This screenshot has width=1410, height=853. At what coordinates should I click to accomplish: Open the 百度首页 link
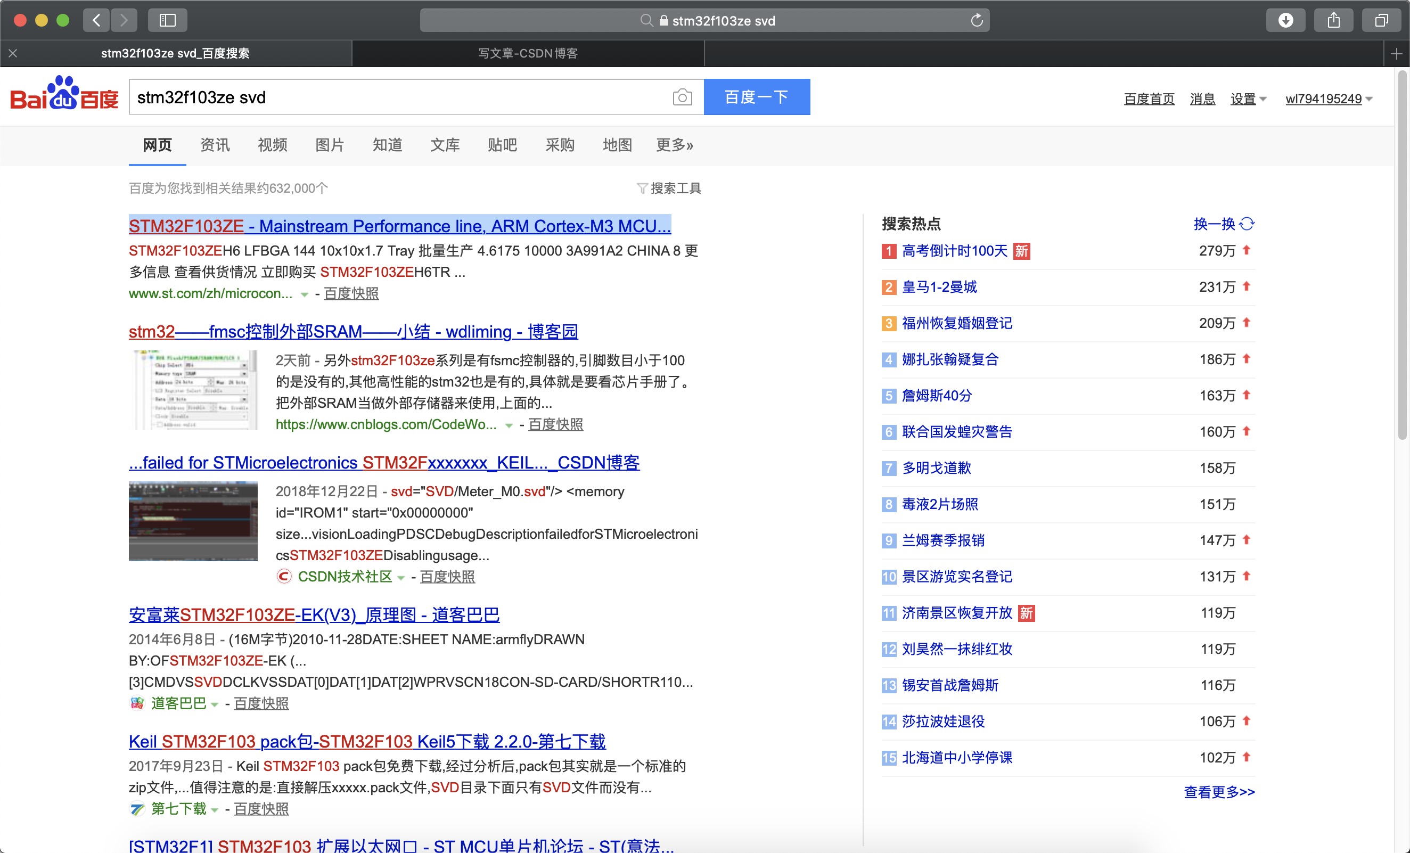coord(1149,99)
